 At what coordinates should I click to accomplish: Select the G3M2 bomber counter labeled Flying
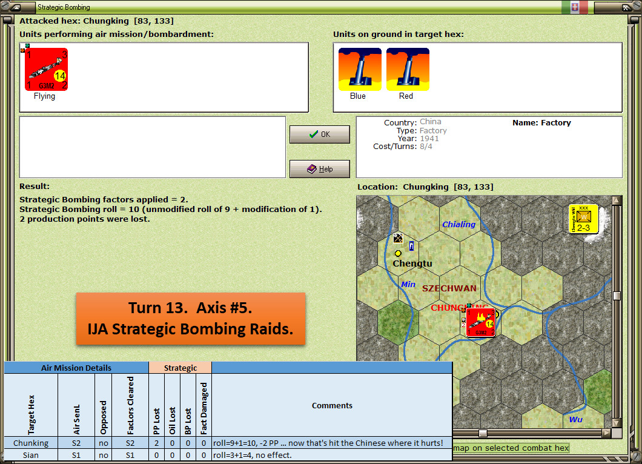pyautogui.click(x=46, y=69)
